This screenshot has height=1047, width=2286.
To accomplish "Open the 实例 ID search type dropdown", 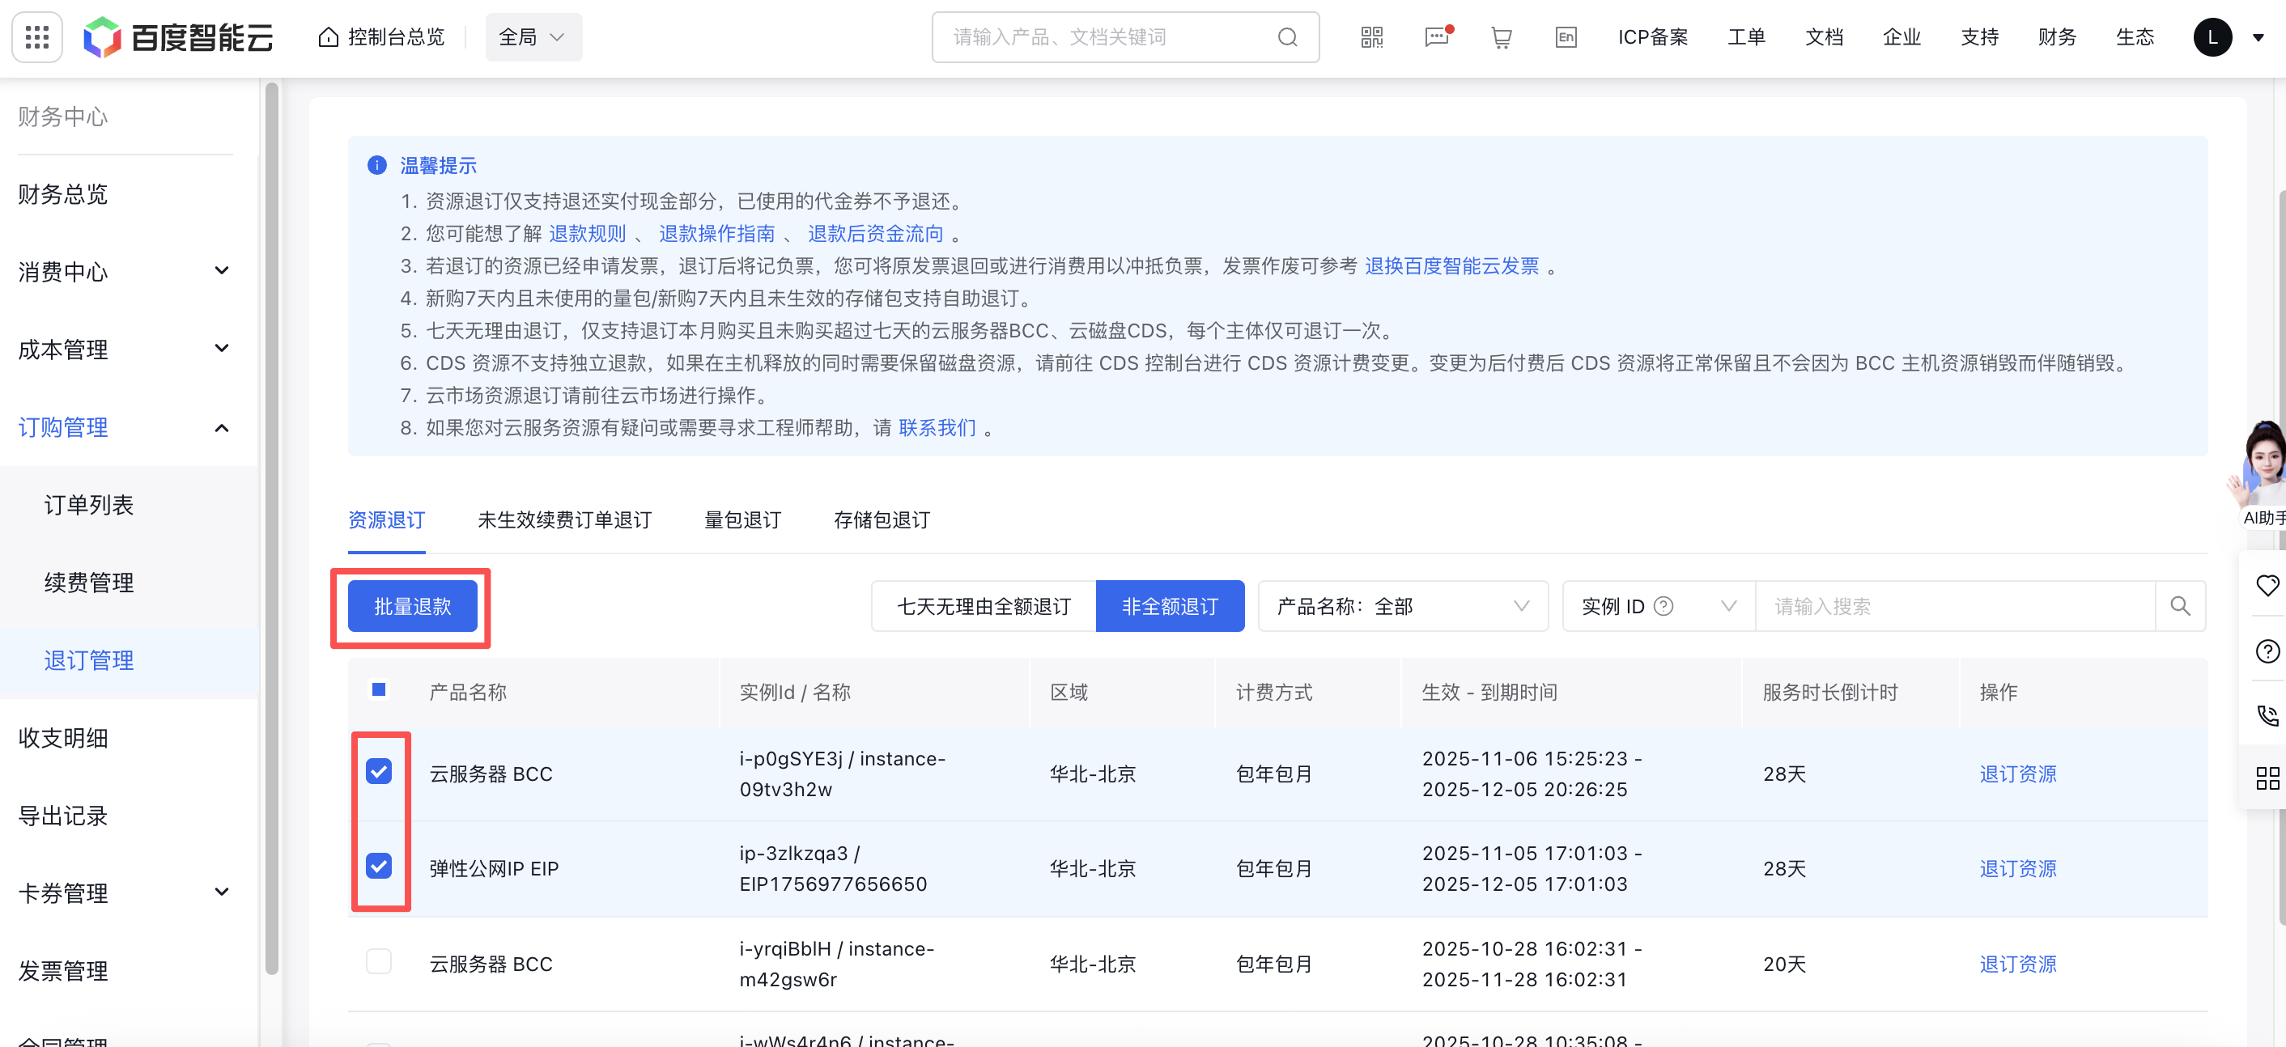I will (1659, 606).
